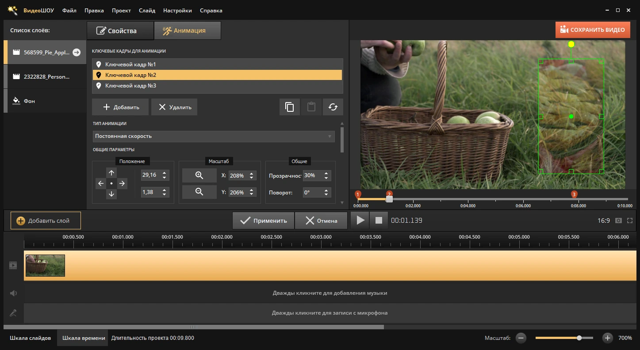Select the 2322828_Person... layer
The height and width of the screenshot is (350, 640).
pos(45,76)
